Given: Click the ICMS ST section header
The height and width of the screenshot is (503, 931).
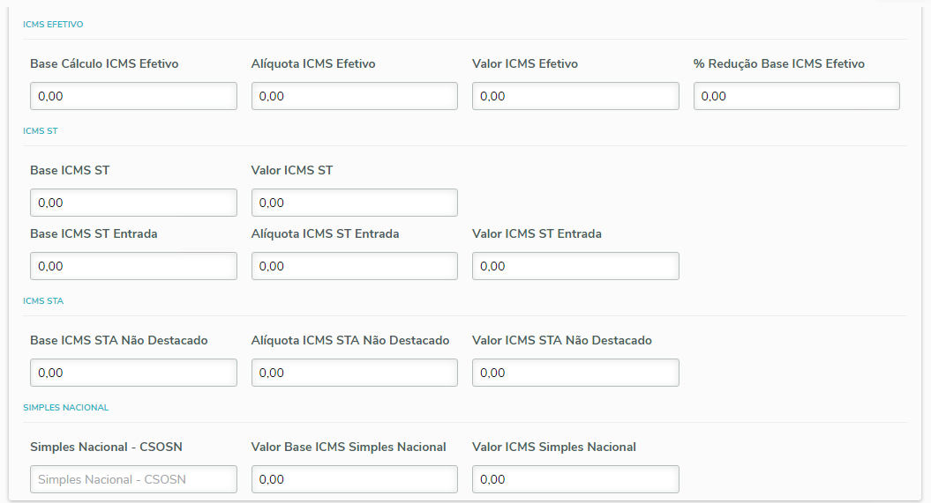Looking at the screenshot, I should coord(40,131).
